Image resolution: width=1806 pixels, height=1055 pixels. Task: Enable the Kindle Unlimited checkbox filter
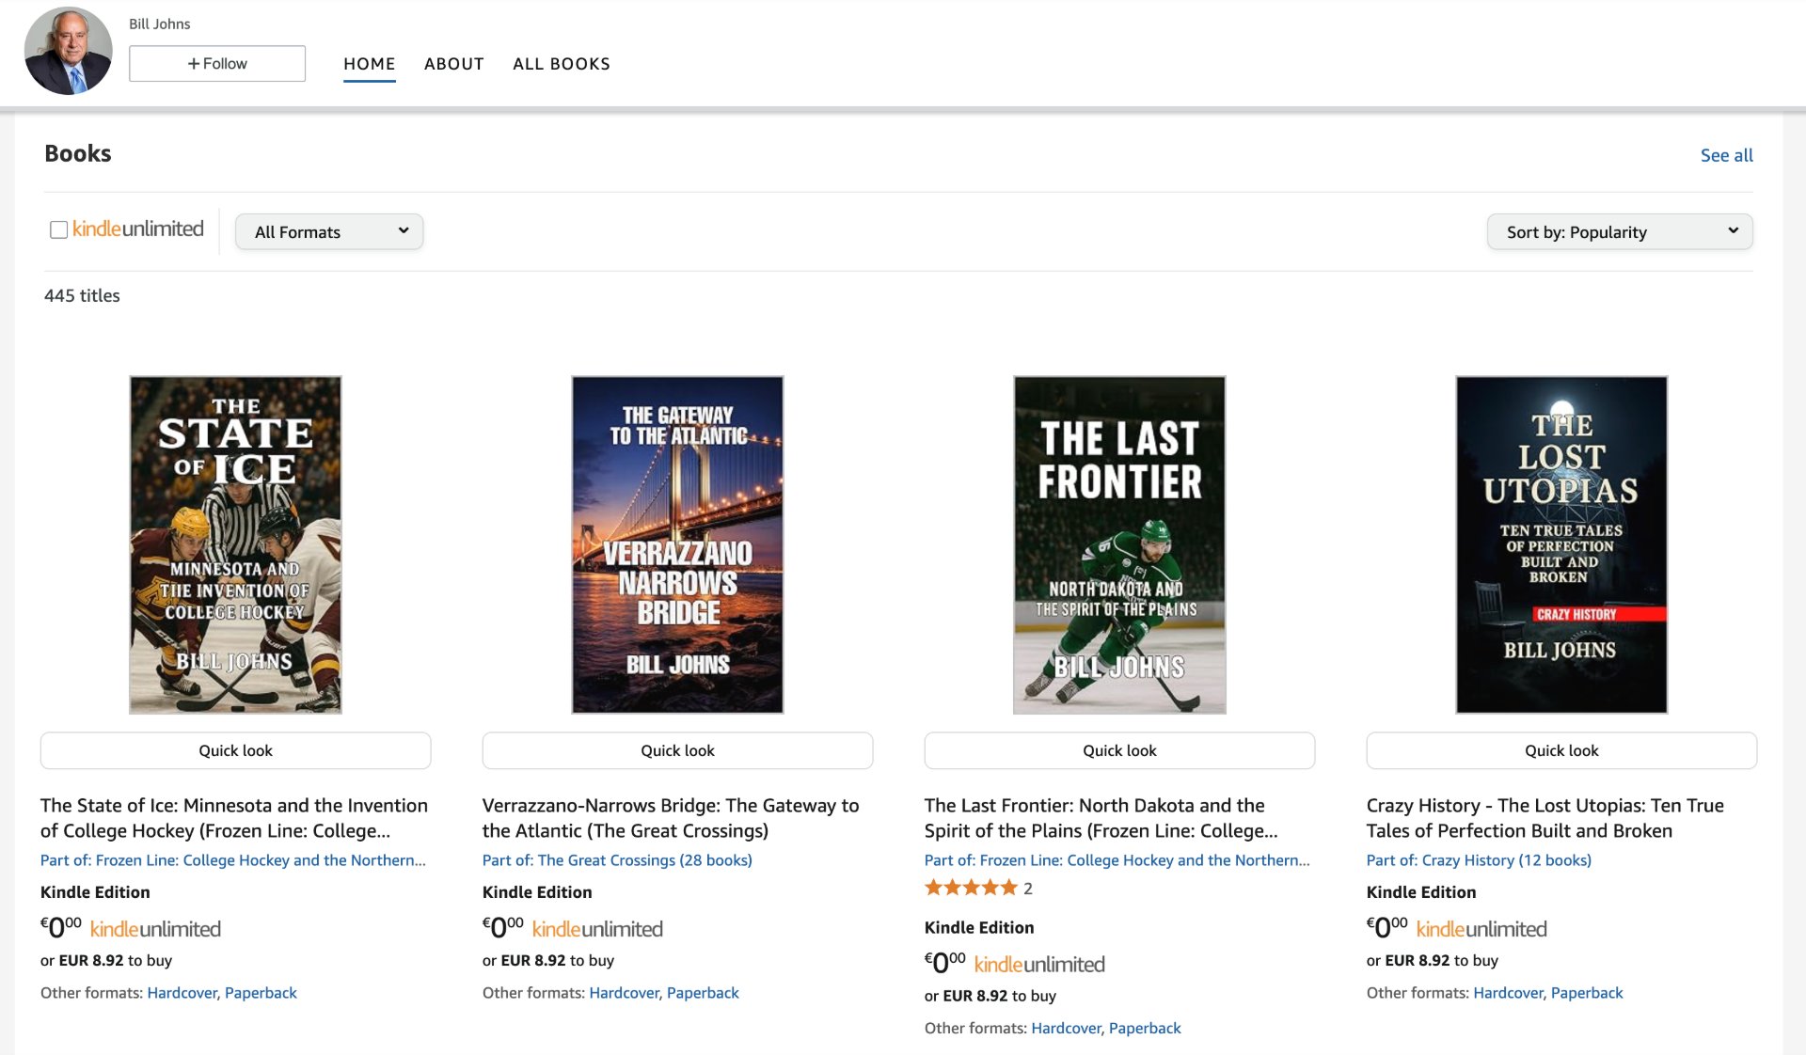coord(58,229)
